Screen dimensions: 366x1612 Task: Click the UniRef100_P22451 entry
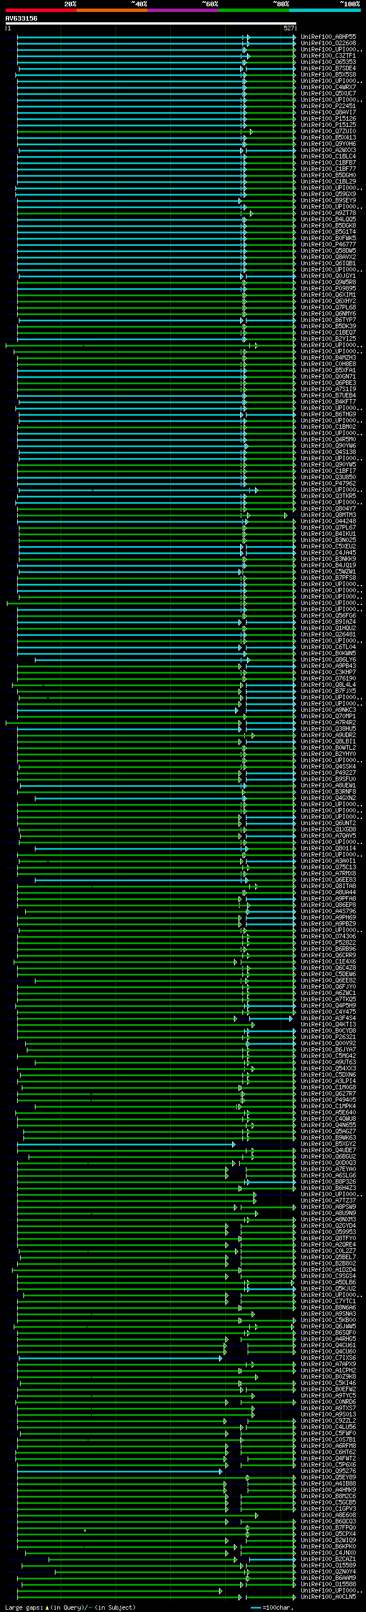[x=328, y=106]
